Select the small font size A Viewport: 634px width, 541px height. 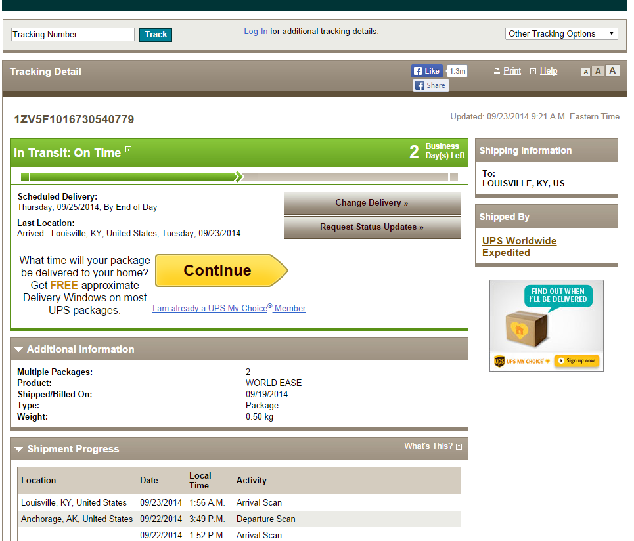[585, 72]
